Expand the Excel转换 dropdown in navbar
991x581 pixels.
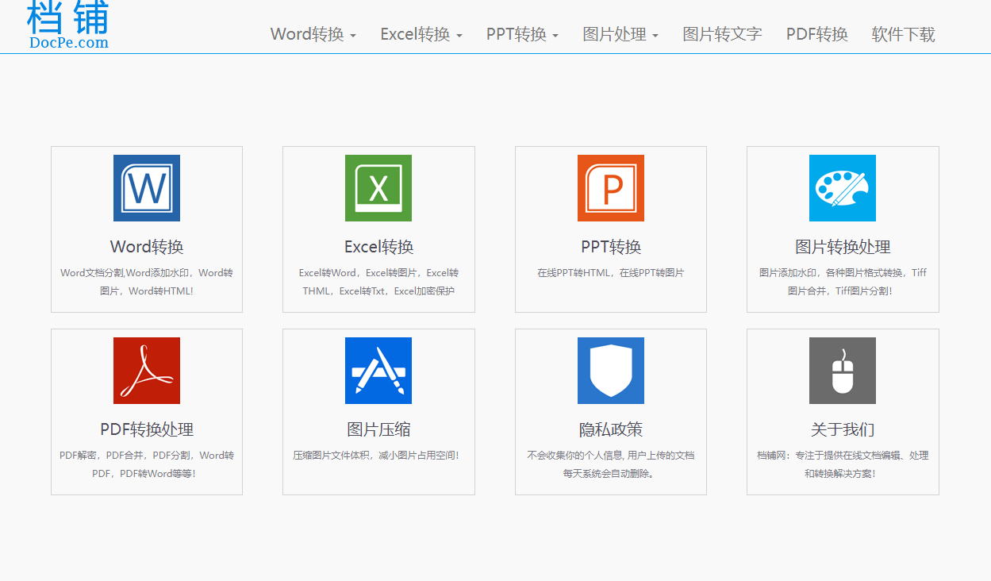(421, 34)
